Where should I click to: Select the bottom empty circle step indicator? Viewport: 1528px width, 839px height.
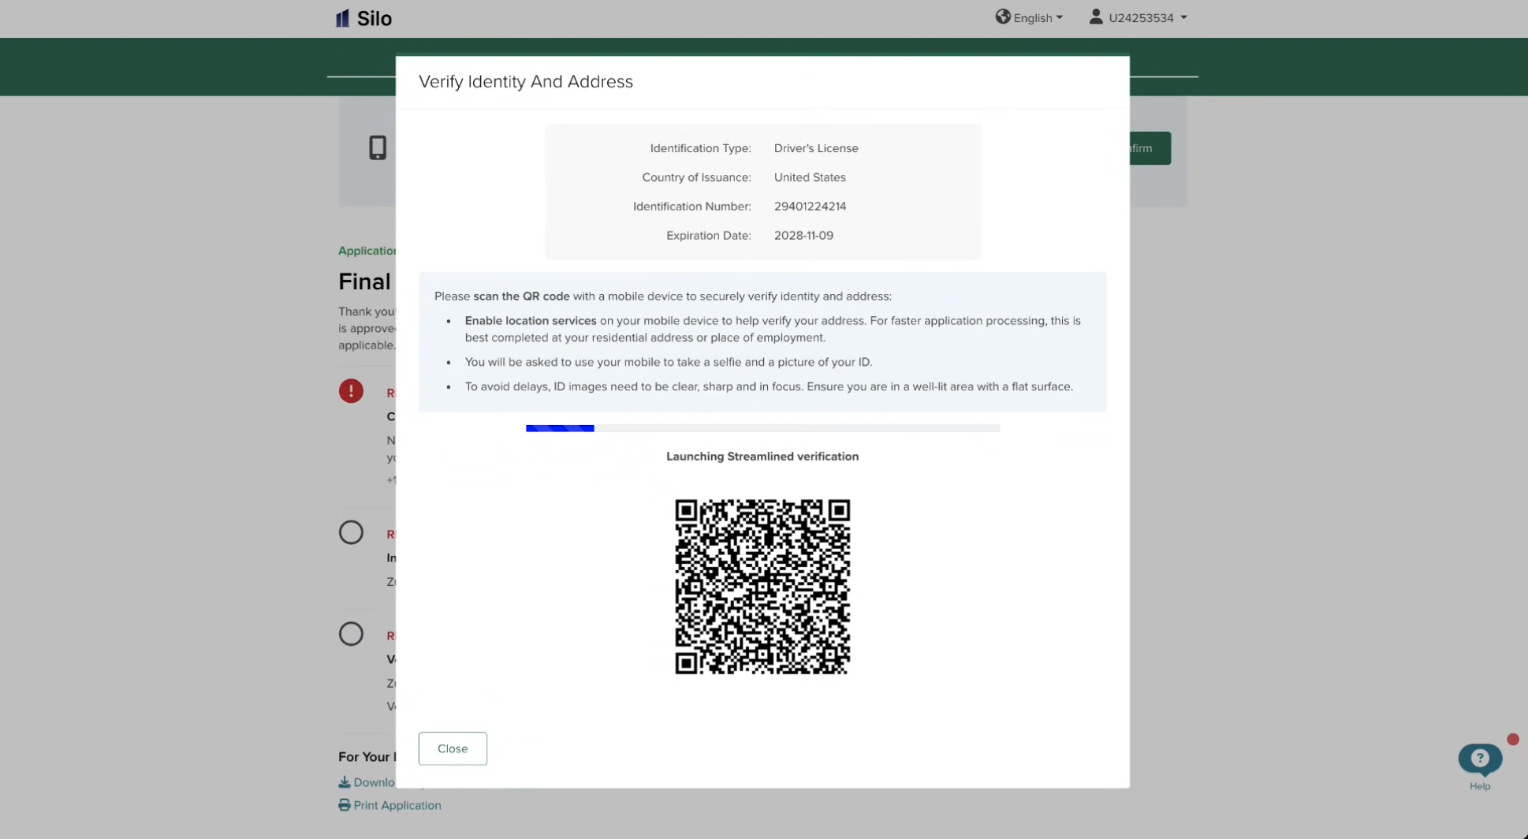(351, 634)
